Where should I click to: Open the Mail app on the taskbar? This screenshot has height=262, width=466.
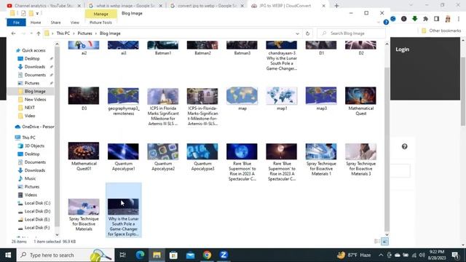[x=190, y=255]
